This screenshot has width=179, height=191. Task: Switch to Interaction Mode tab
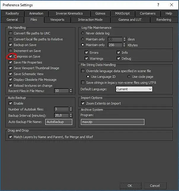pos(90,20)
